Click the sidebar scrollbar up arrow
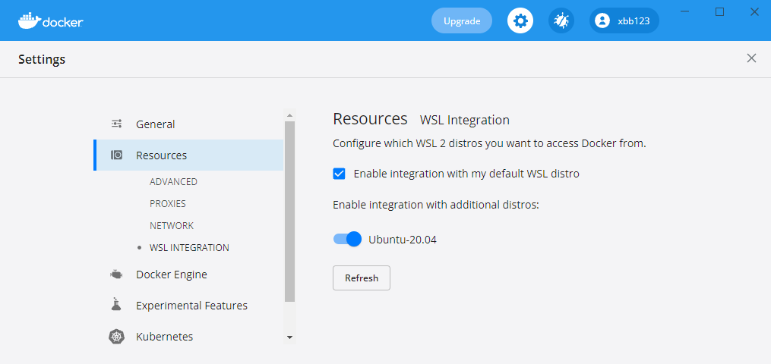 (x=289, y=115)
